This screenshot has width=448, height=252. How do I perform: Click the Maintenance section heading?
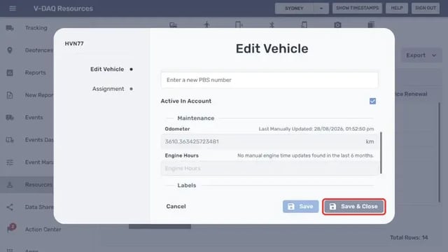(x=196, y=118)
